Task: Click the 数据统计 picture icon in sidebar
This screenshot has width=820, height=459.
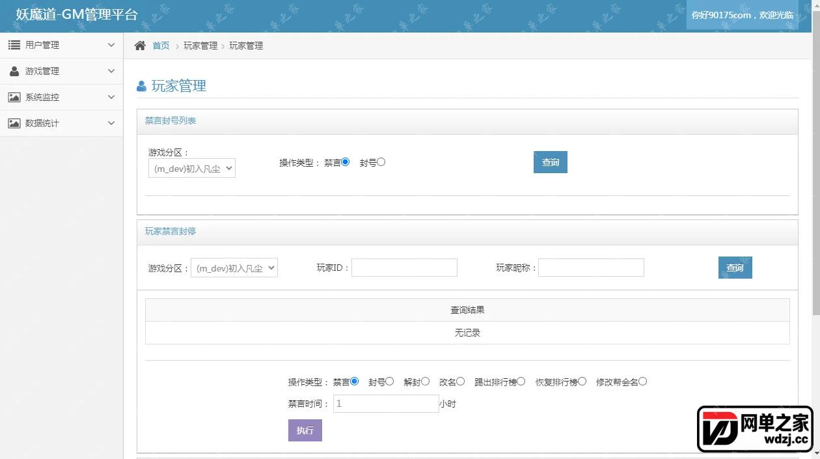Action: [x=14, y=123]
